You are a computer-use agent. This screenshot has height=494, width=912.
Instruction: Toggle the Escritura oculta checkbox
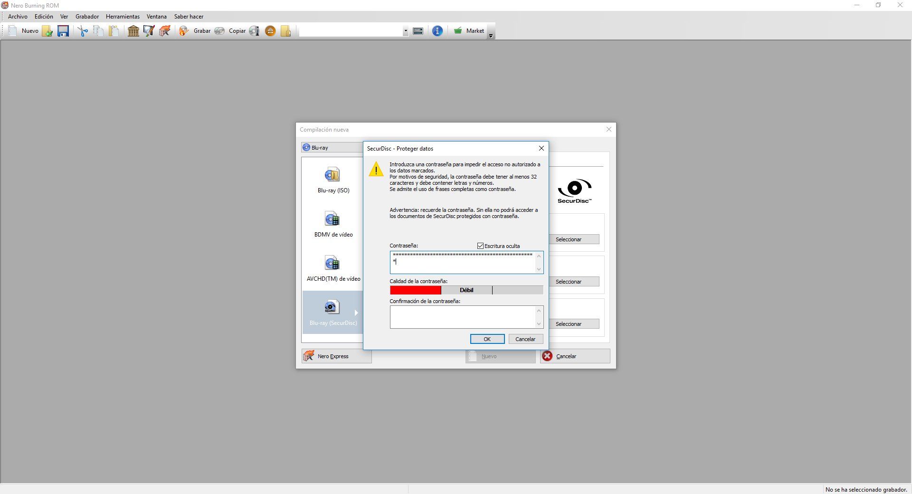[481, 246]
